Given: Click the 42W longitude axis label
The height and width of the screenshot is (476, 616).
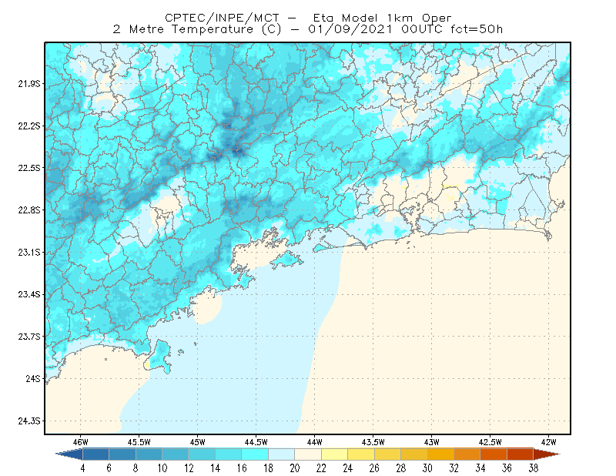Looking at the screenshot, I should point(548,442).
